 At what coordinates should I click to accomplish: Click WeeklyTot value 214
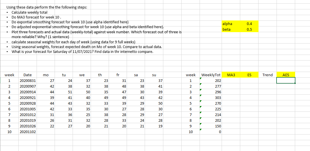(x=210, y=115)
